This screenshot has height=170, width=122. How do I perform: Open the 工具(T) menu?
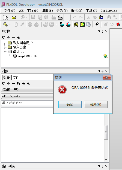91,11
